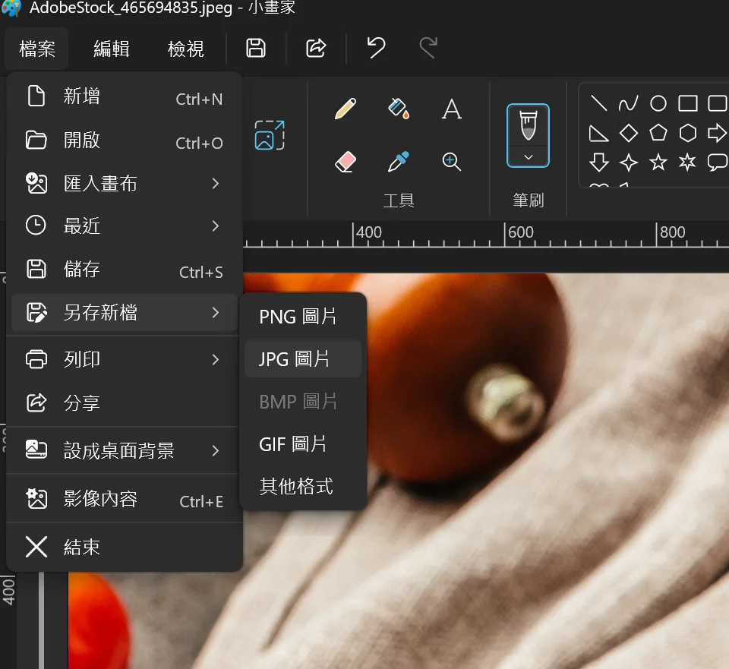Click the Save icon in title toolbar
The width and height of the screenshot is (729, 669).
point(256,49)
